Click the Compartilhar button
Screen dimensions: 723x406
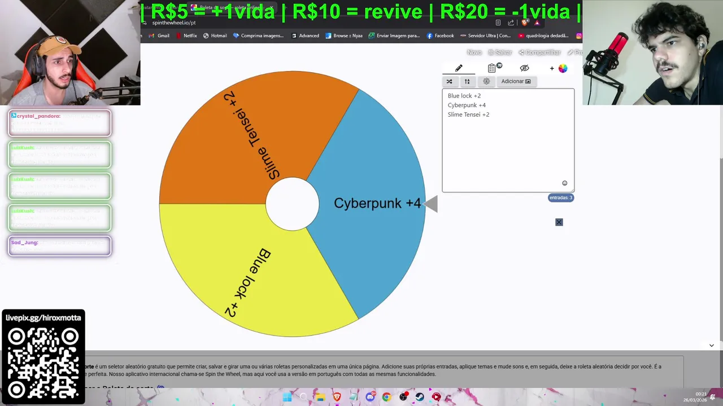(x=539, y=52)
